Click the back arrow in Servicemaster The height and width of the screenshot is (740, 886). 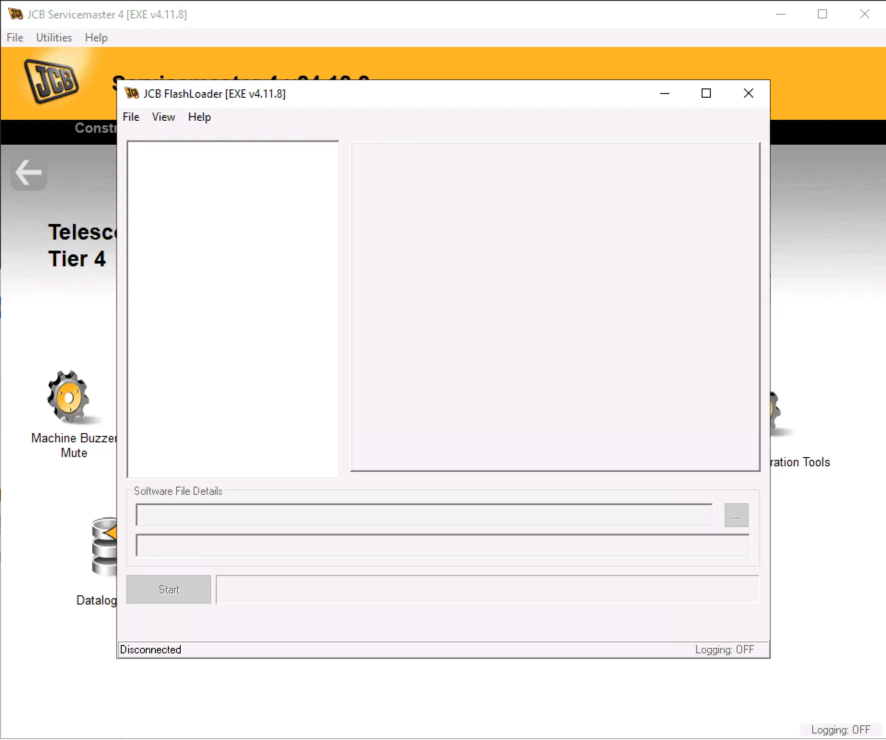pos(29,173)
